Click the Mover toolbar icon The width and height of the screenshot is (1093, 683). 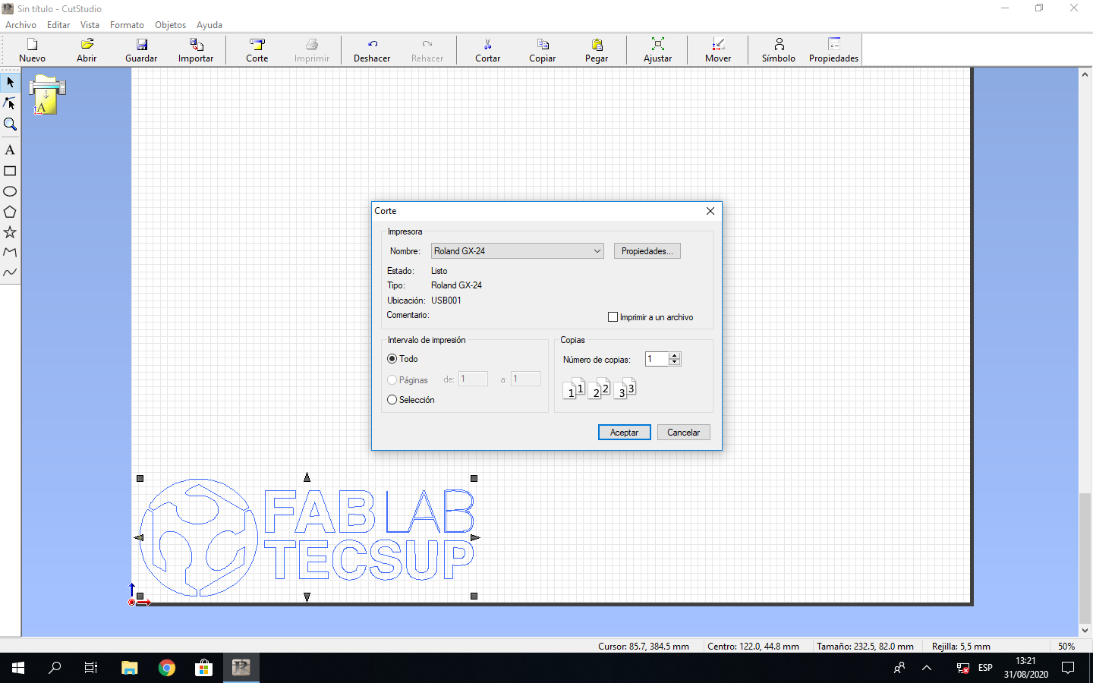pos(718,50)
